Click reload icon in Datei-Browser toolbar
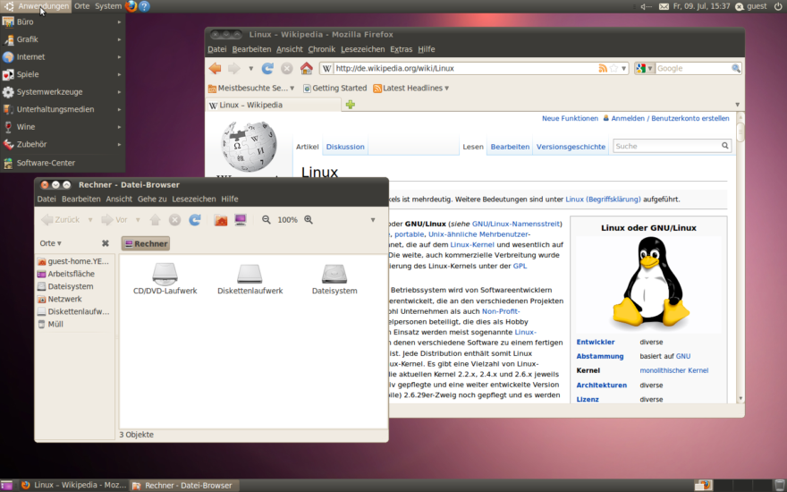 (x=195, y=219)
